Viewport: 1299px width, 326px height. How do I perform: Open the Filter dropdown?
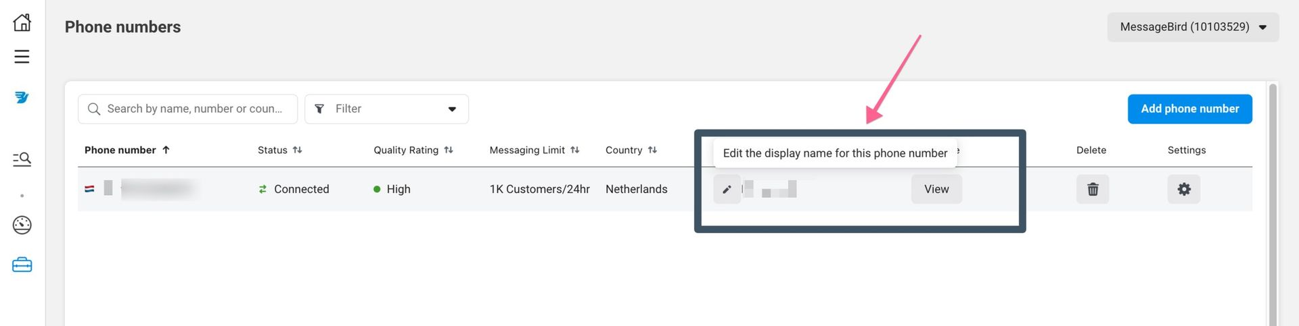pyautogui.click(x=386, y=109)
